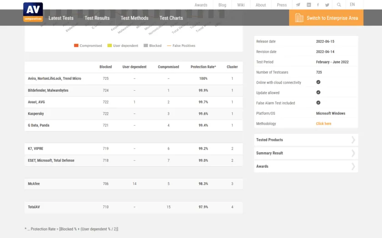The height and width of the screenshot is (238, 382).
Task: Toggle Compromised series in chart legend
Action: [88, 46]
